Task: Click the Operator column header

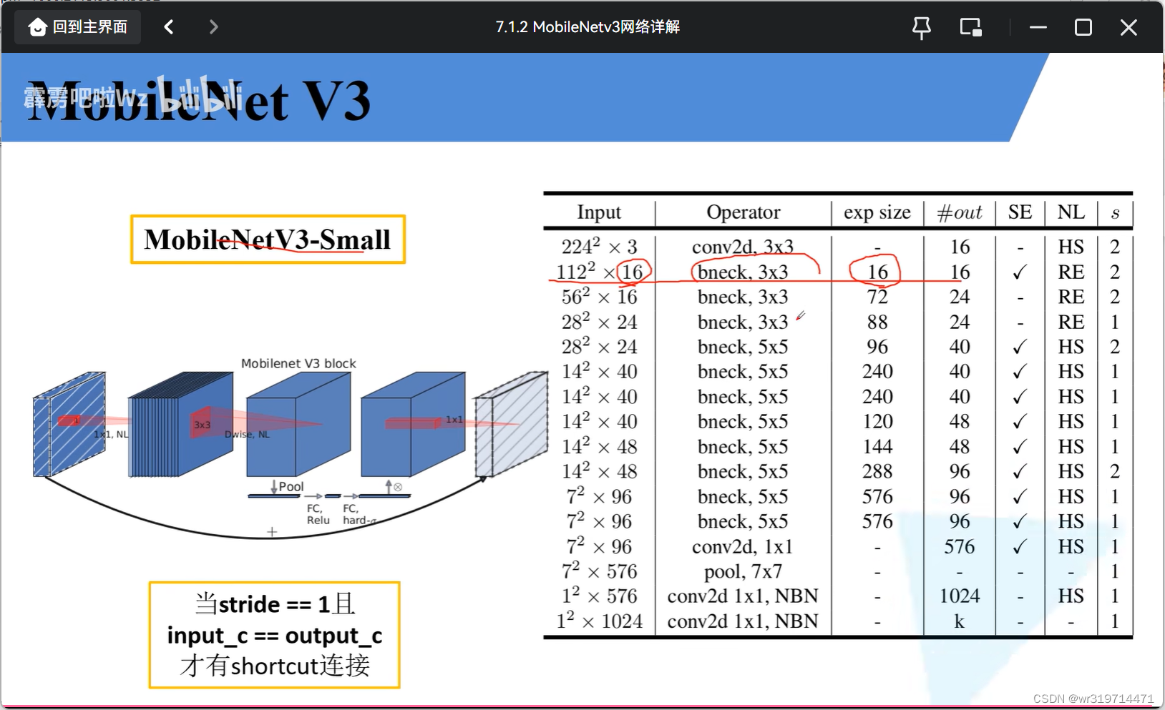Action: click(743, 212)
